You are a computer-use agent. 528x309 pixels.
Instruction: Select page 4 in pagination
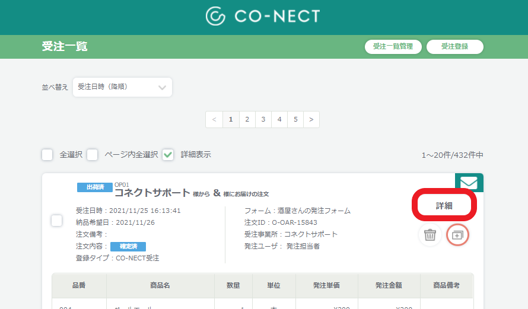pos(279,119)
